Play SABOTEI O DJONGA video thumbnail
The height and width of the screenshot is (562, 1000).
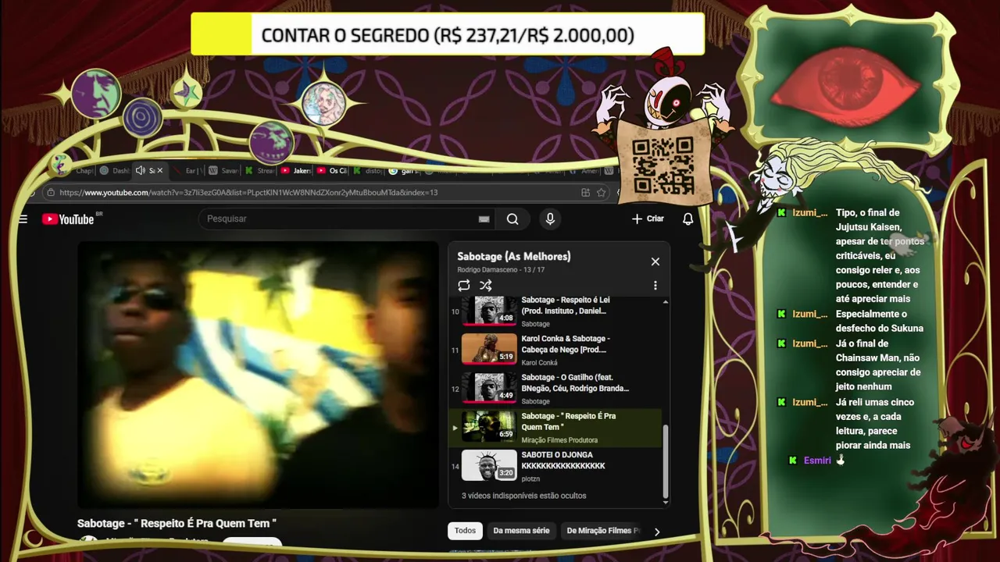(x=489, y=465)
